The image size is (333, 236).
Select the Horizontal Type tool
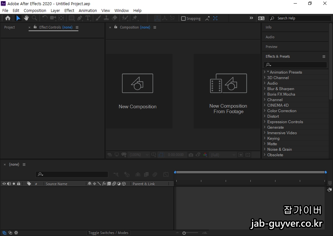(88, 18)
